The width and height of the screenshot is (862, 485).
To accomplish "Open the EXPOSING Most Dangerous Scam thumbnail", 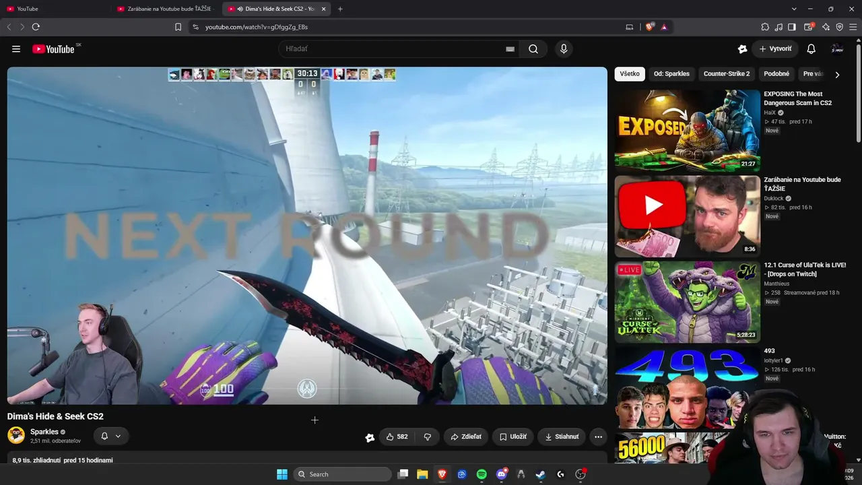I will [x=688, y=131].
